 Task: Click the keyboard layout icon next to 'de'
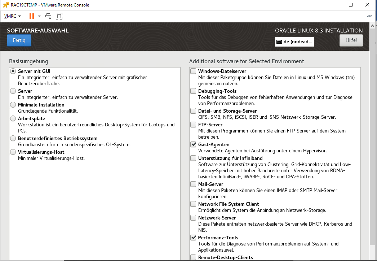279,42
